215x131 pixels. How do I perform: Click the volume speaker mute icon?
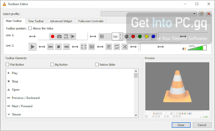pos(184,49)
